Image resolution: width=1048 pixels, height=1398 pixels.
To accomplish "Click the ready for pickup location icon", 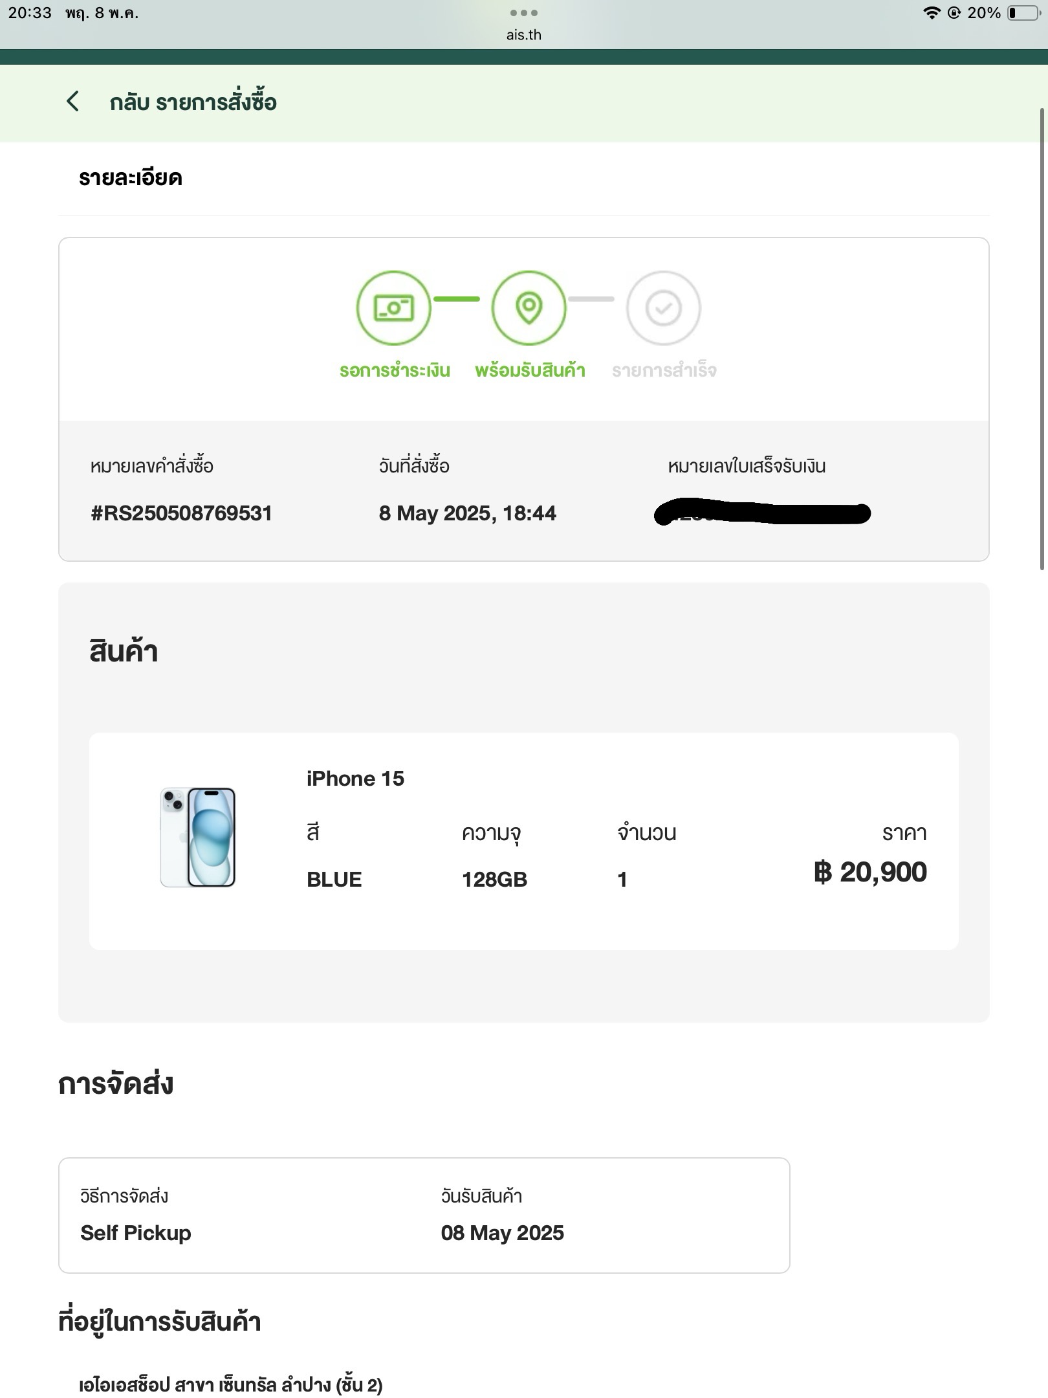I will [x=529, y=308].
